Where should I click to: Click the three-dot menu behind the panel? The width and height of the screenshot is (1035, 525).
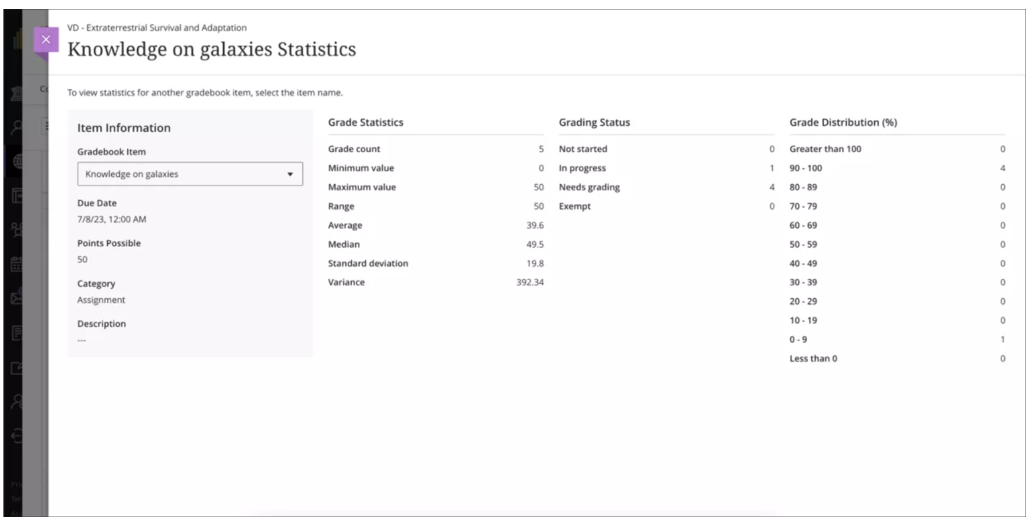pos(46,126)
